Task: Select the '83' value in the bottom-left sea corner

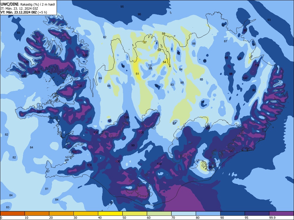Action: (x=8, y=207)
